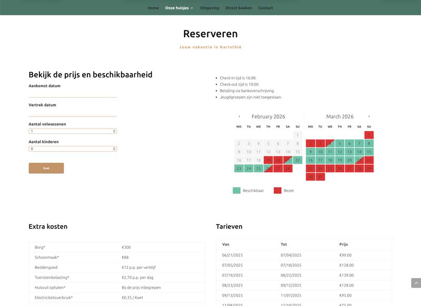421x306 pixels.
Task: Click the scroll-to-top arrow button
Action: pyautogui.click(x=416, y=283)
